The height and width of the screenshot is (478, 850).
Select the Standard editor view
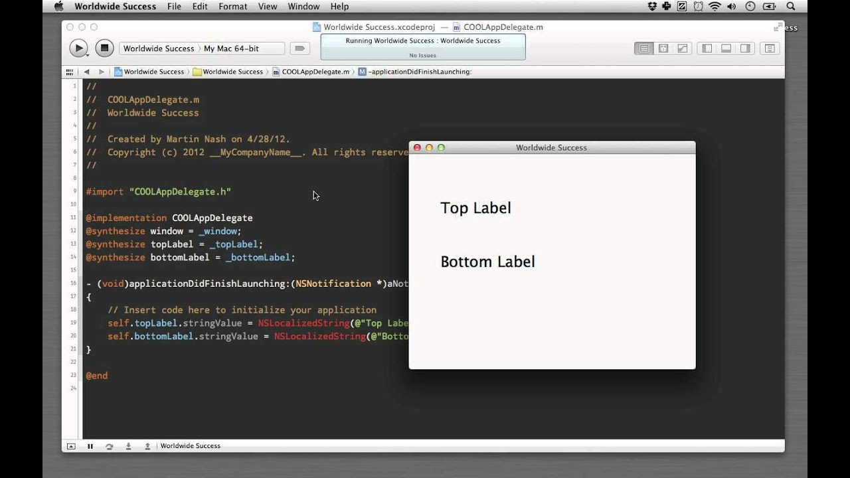click(x=643, y=48)
